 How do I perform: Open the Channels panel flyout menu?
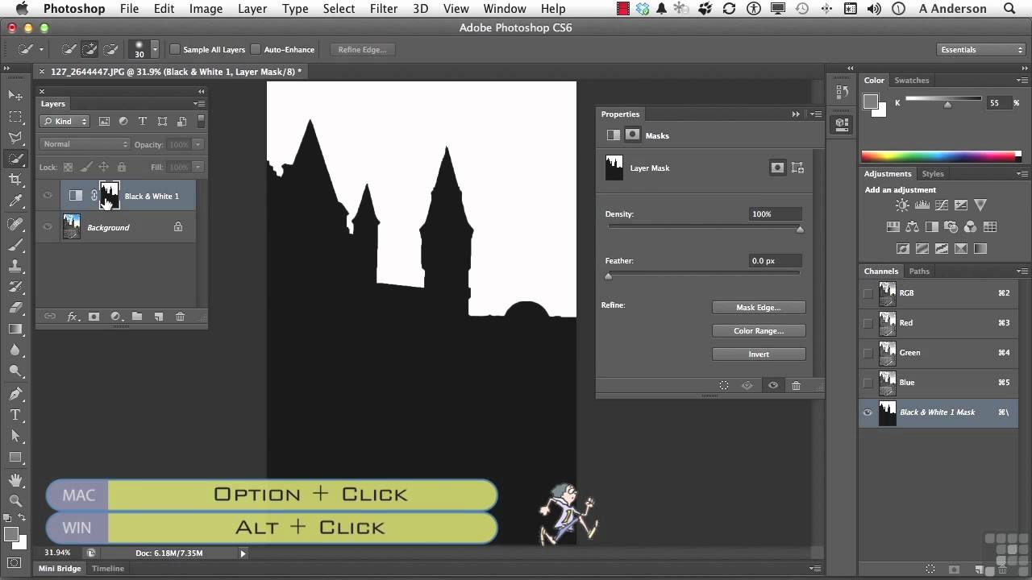1022,271
